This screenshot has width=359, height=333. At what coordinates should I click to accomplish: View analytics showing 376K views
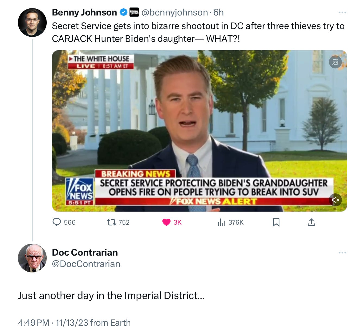point(230,222)
